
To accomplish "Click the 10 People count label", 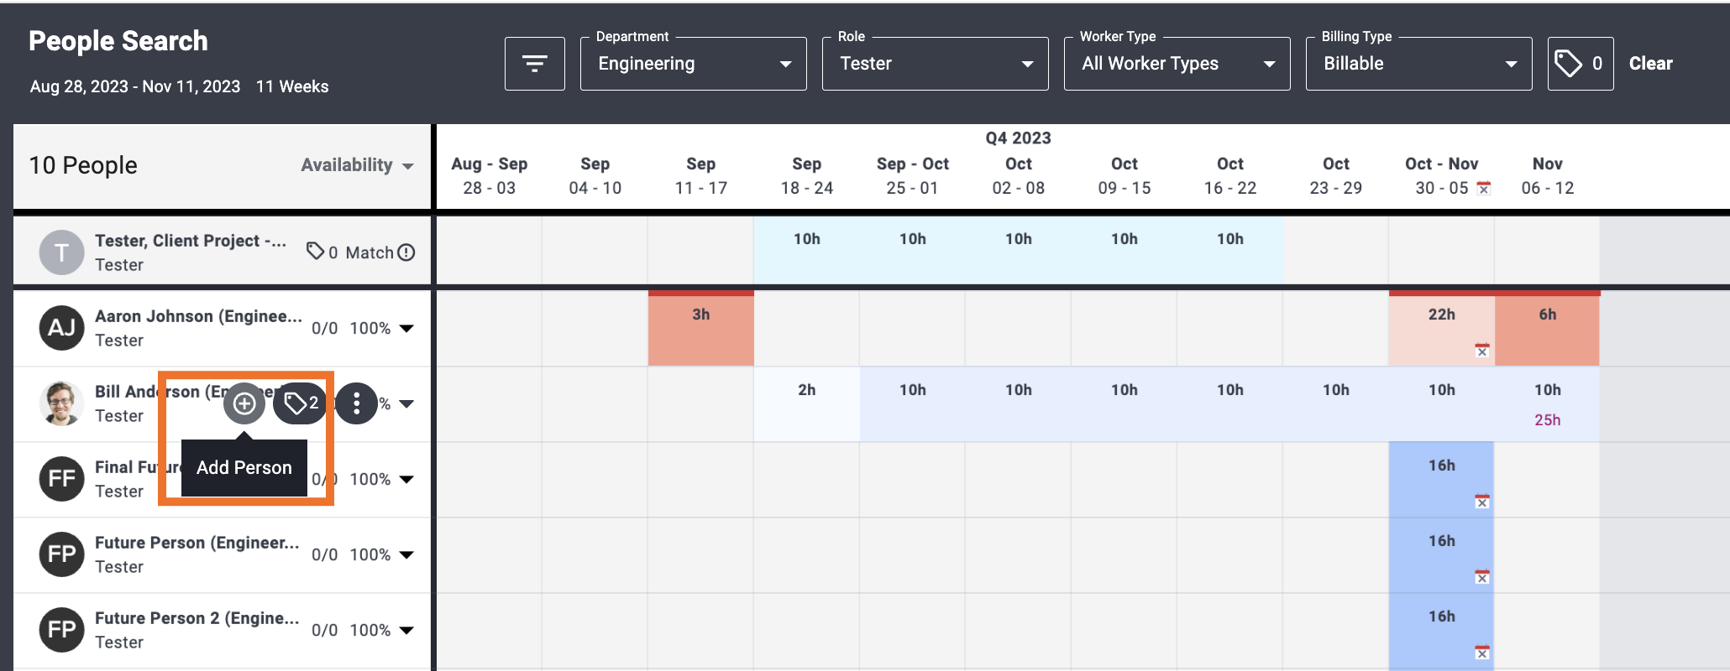I will click(x=83, y=165).
